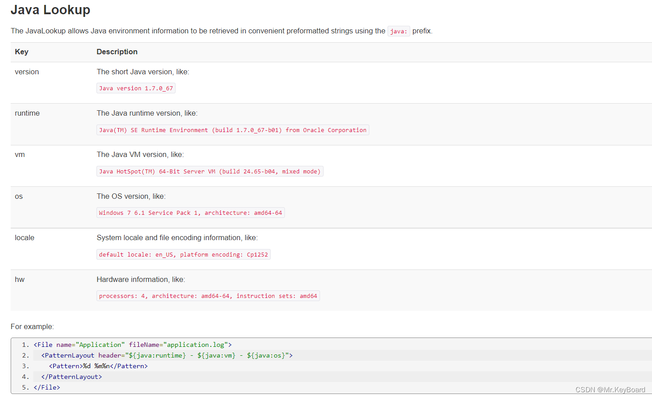Click the intro sentence about JavaLookup

pyautogui.click(x=221, y=31)
